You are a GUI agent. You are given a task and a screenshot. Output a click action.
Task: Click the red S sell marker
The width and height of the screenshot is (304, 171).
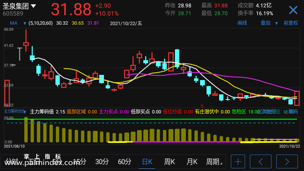[202, 106]
